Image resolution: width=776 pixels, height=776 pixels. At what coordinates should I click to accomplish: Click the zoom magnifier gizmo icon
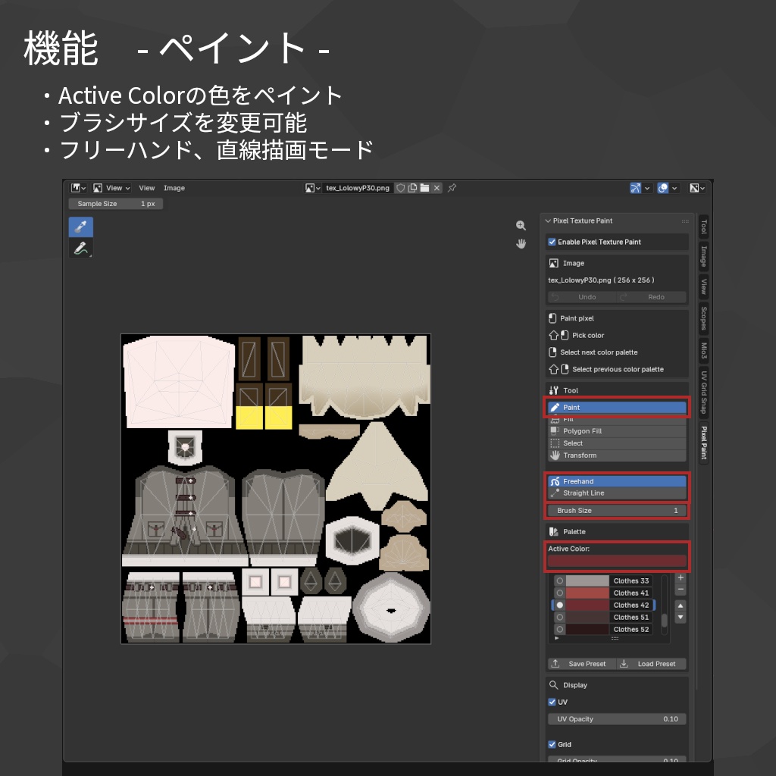[521, 226]
